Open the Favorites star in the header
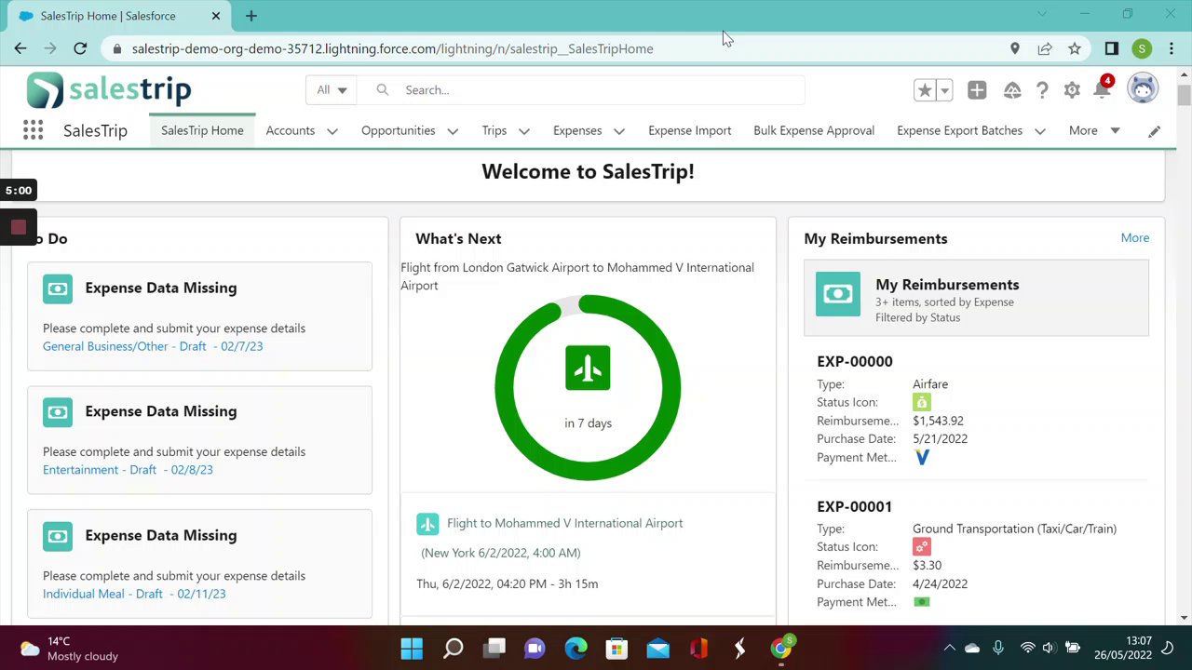Viewport: 1192px width, 670px height. (x=924, y=90)
